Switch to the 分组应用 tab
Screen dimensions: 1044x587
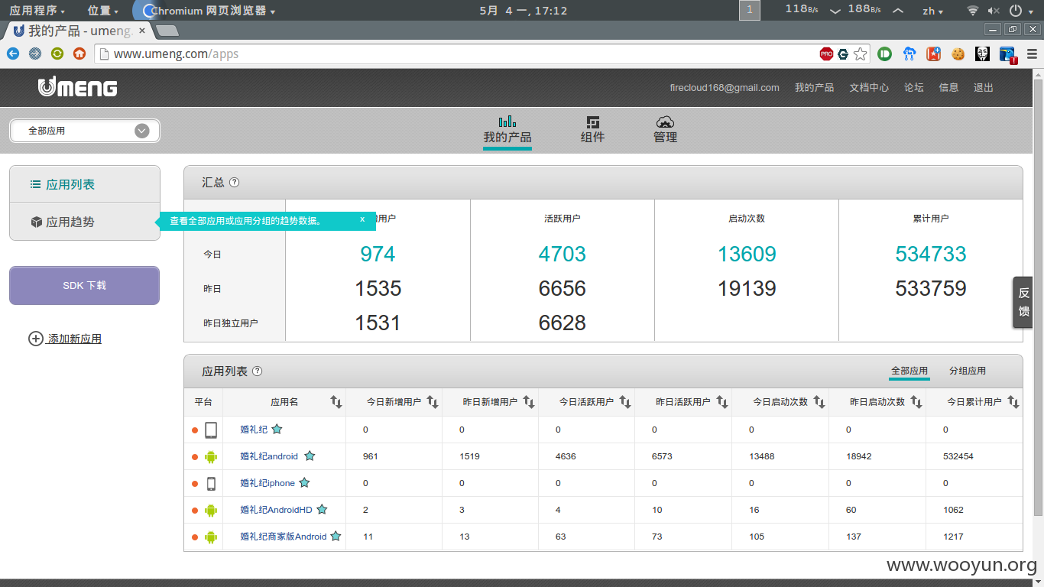point(968,371)
